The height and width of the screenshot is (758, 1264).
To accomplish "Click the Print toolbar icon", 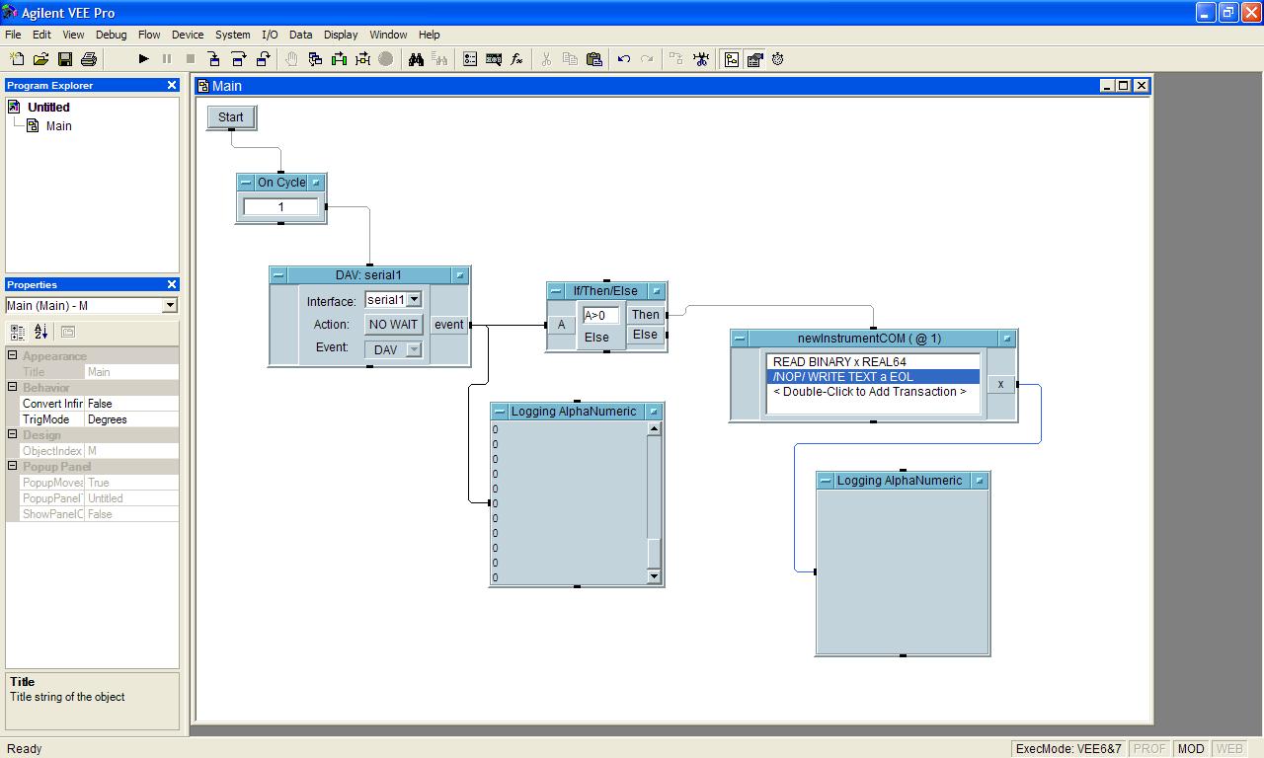I will click(x=88, y=59).
